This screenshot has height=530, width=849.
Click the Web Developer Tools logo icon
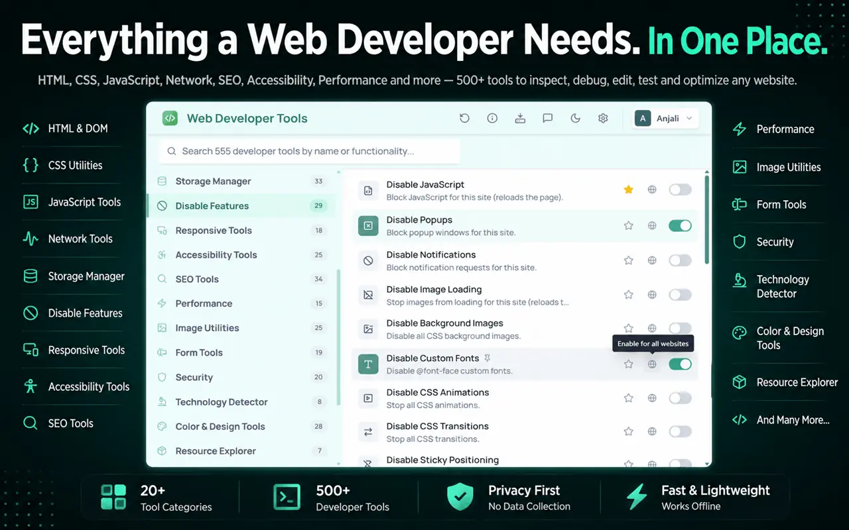click(x=170, y=119)
